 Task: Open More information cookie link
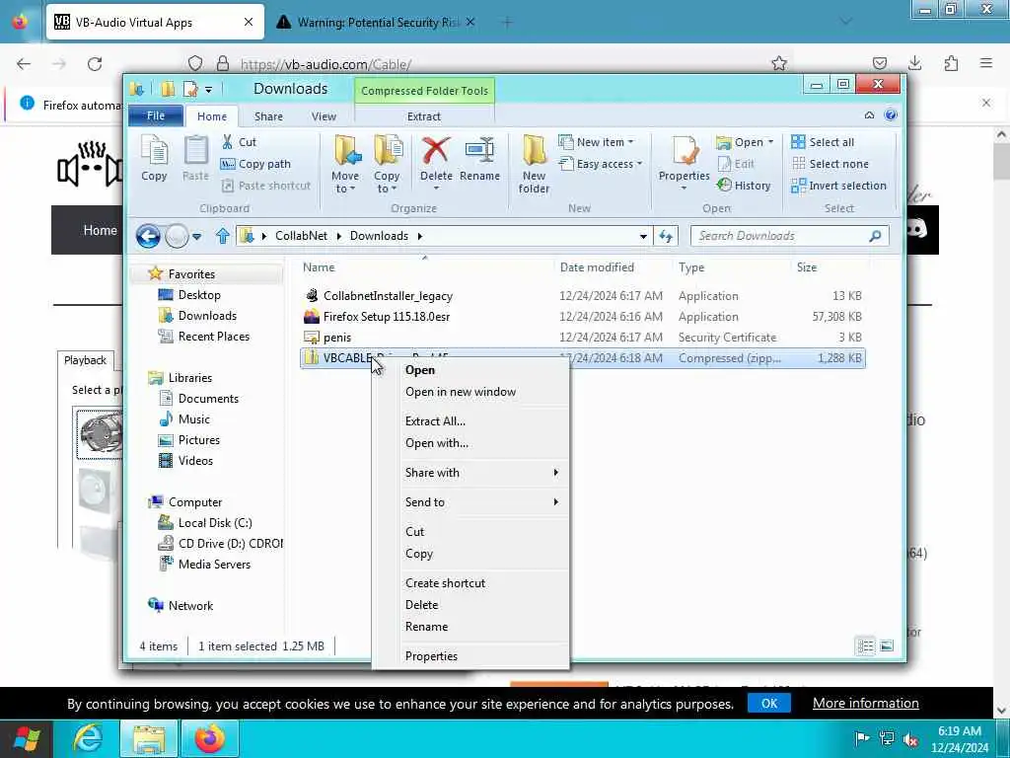coord(865,703)
